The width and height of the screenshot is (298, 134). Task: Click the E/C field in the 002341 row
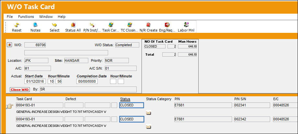click(285, 105)
